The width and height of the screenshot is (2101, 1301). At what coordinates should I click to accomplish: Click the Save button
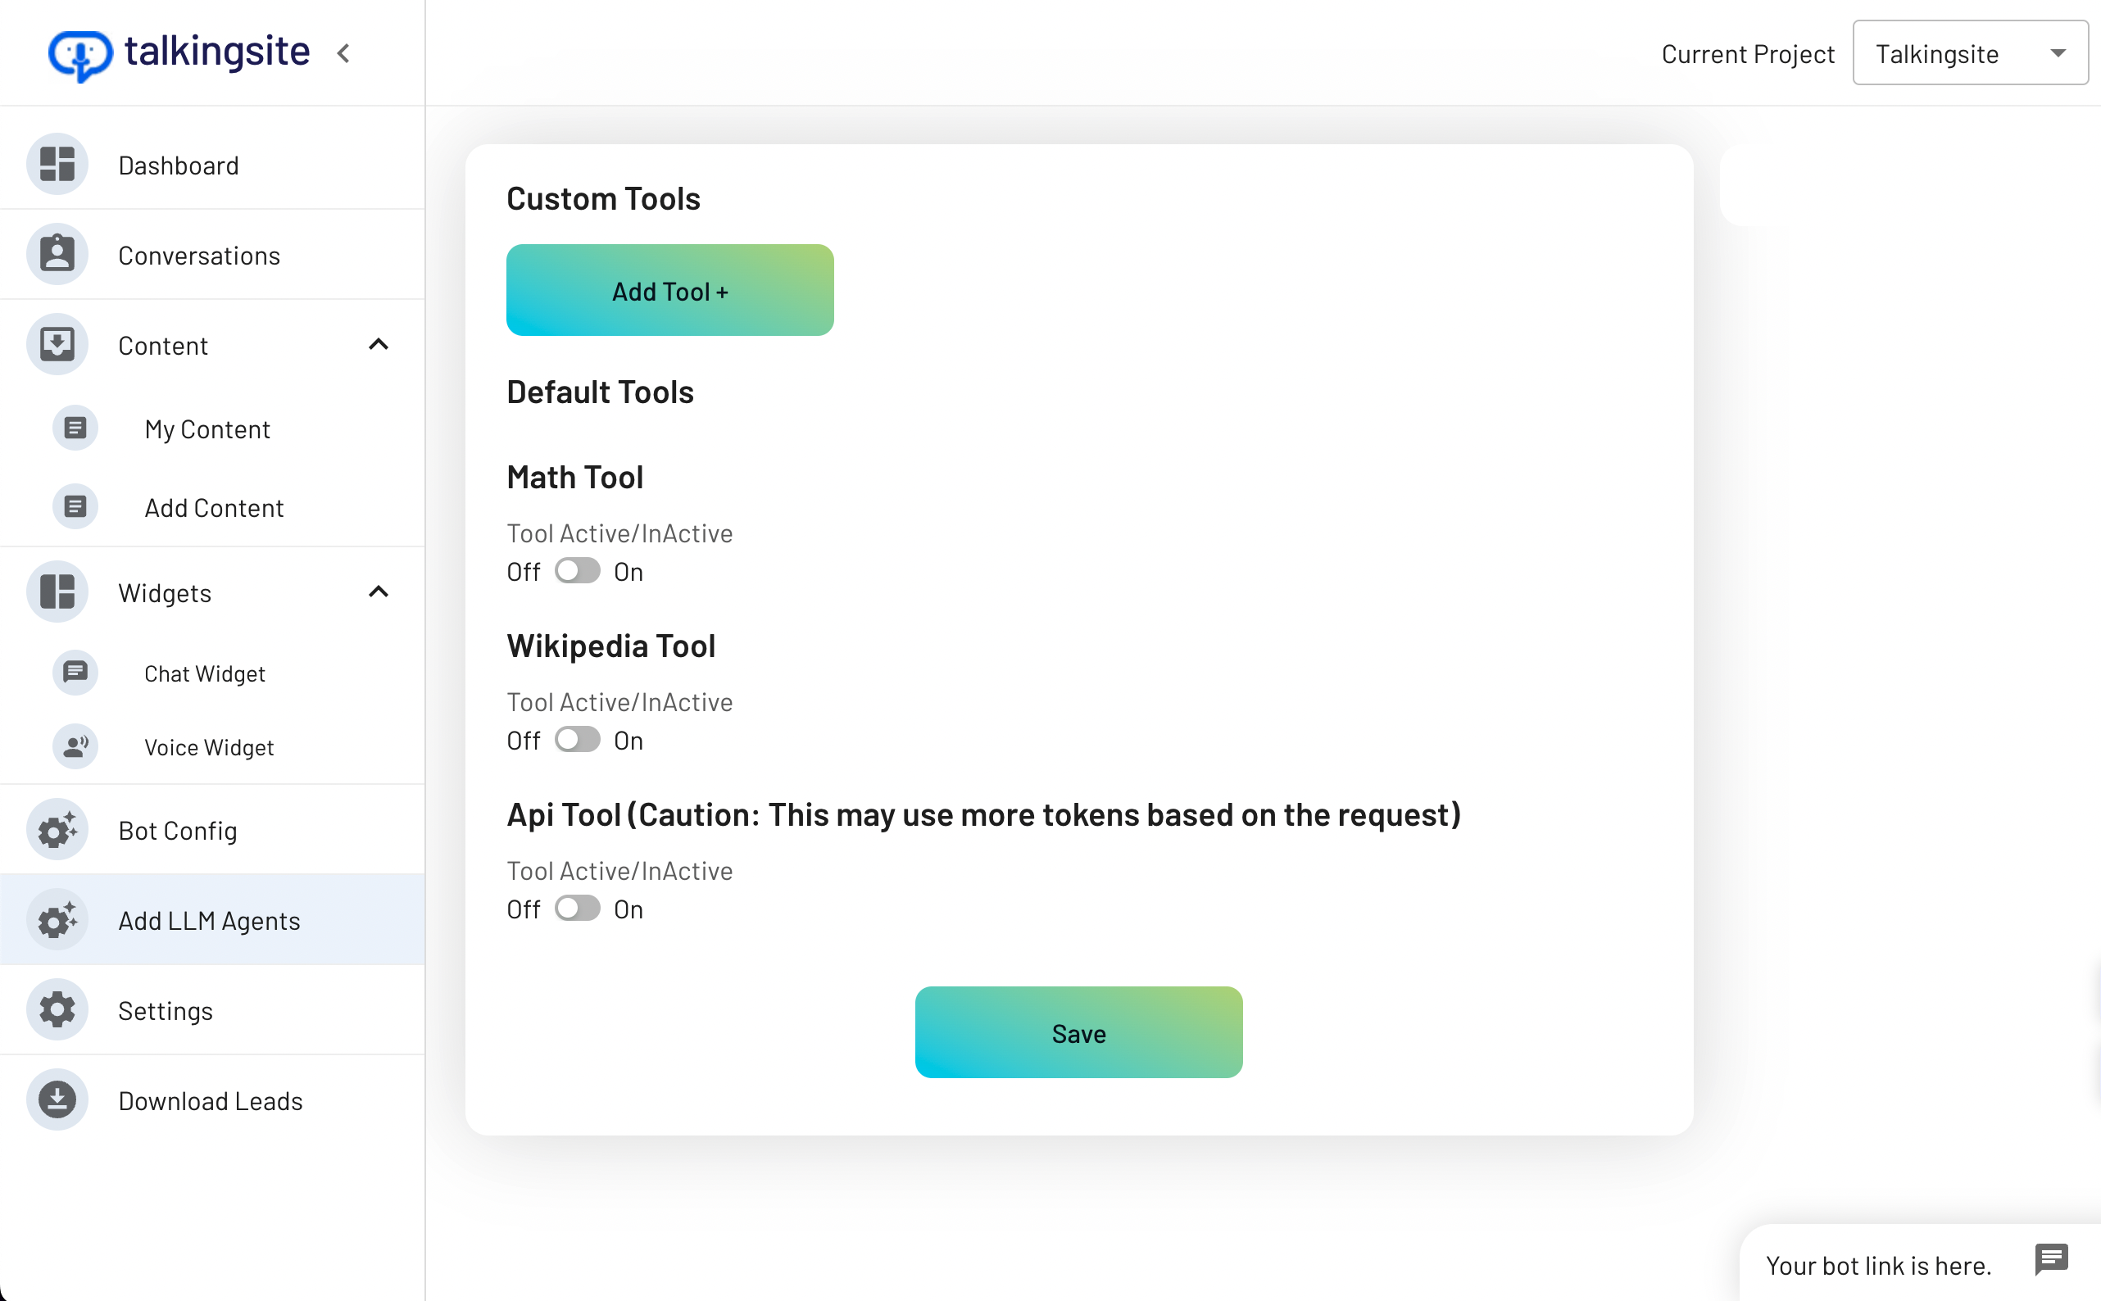pos(1078,1032)
